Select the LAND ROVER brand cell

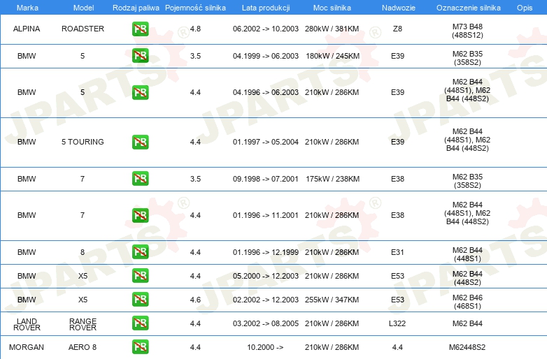pyautogui.click(x=27, y=325)
